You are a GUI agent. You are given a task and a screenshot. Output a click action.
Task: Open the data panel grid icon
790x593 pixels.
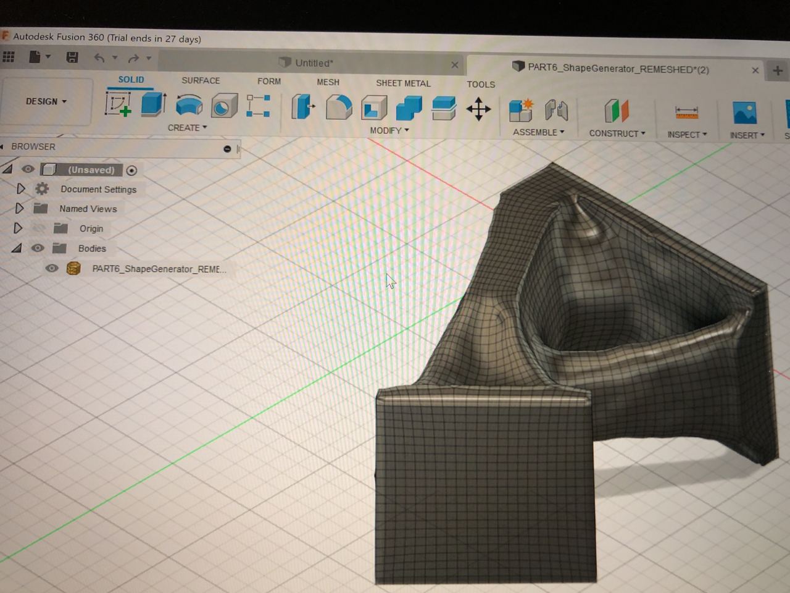pyautogui.click(x=9, y=57)
